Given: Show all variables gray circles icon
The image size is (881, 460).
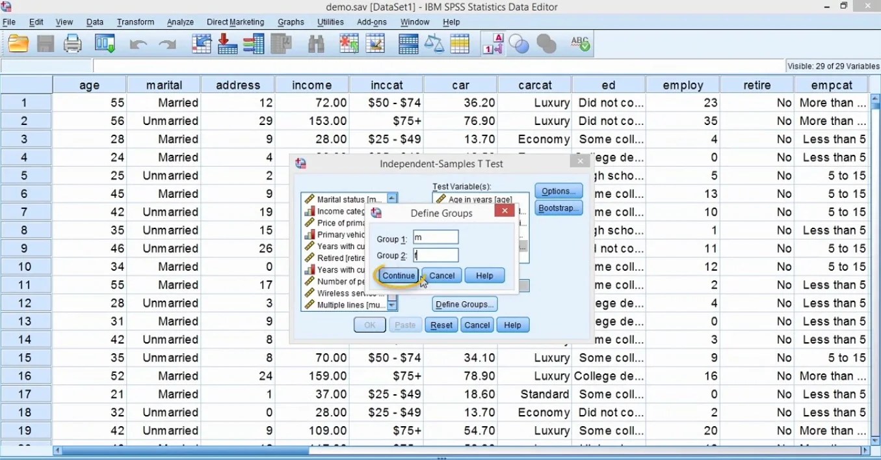Looking at the screenshot, I should pyautogui.click(x=547, y=44).
